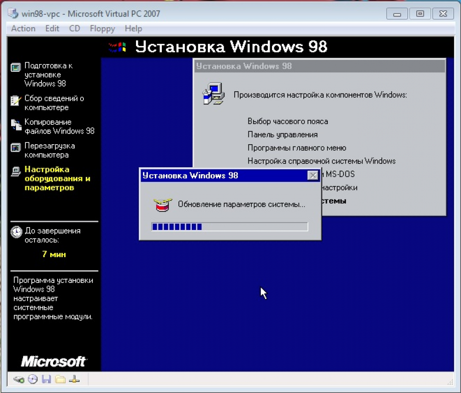Close the Установка Windows 98 progress dialog
The height and width of the screenshot is (393, 461).
313,176
